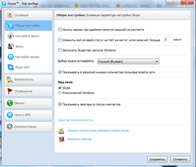Click the minutes input field

coord(167,40)
